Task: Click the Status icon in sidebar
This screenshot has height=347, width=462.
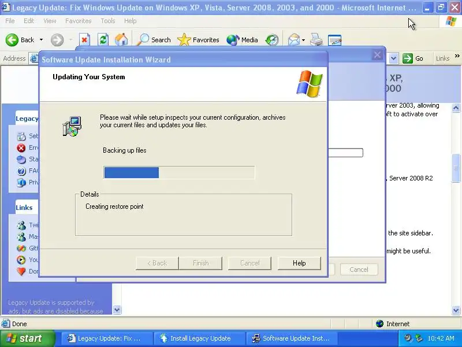Action: point(21,160)
